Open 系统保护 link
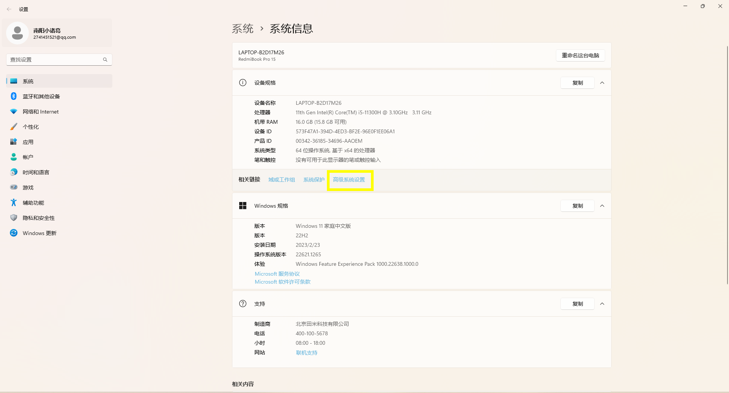Screen dimensions: 729x393 pyautogui.click(x=314, y=180)
